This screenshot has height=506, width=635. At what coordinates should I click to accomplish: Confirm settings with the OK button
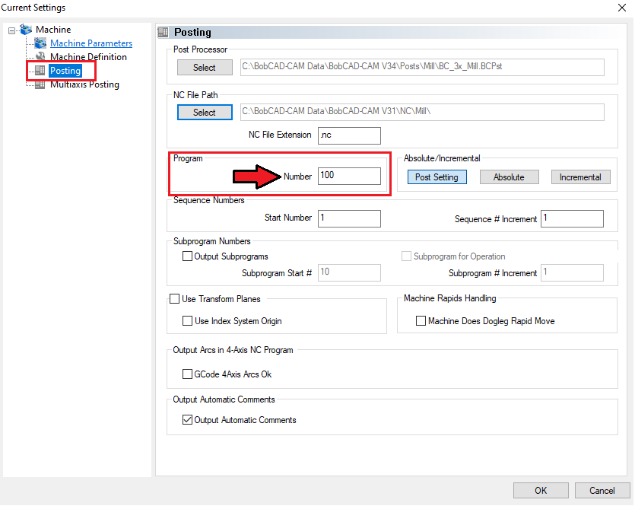coord(541,490)
